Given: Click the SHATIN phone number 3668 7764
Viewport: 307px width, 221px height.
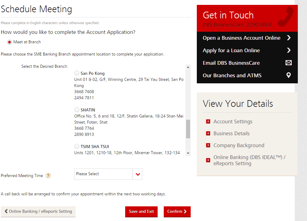Looking at the screenshot, I should pos(84,128).
